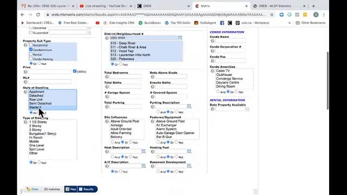
Task: Click the help icon beside Property Sub Type
Action: (25, 45)
